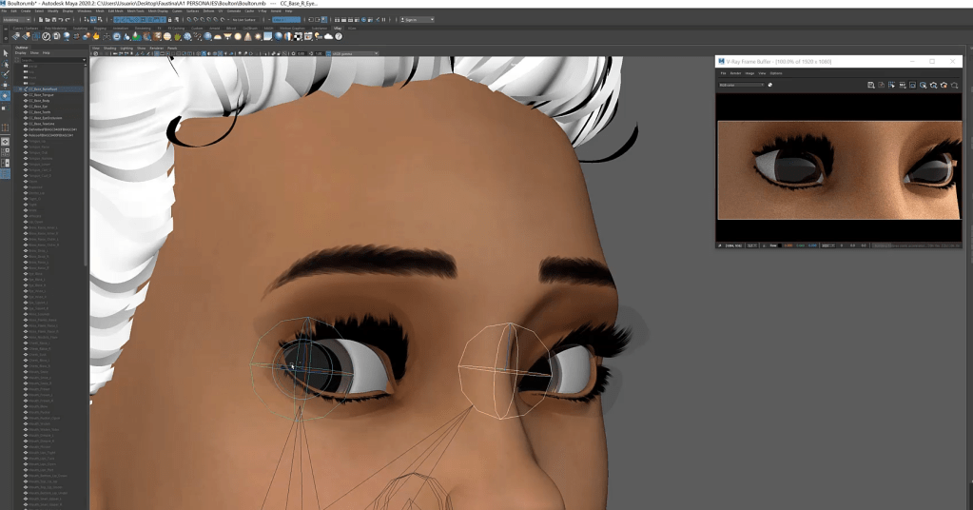973x510 pixels.
Task: Open the File menu in Maya menu bar
Action: click(x=5, y=11)
